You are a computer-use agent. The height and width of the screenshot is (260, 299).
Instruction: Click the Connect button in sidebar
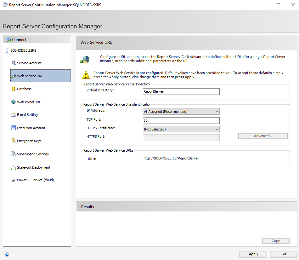(x=19, y=40)
